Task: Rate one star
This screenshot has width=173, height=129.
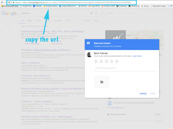Action: (x=96, y=61)
